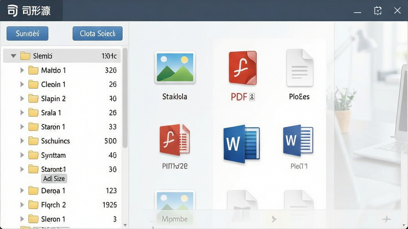Click the Deroa 1 folder icon
Screen dimensions: 408x229
coord(33,190)
